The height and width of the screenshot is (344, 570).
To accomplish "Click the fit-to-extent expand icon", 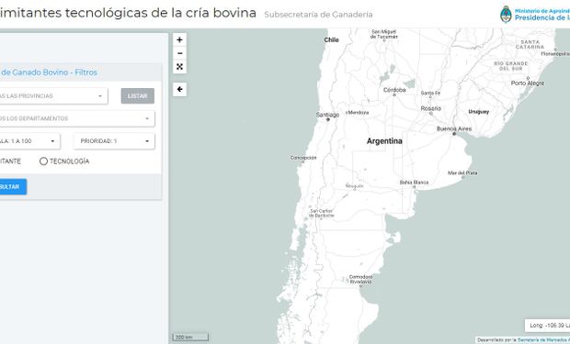I will 179,67.
